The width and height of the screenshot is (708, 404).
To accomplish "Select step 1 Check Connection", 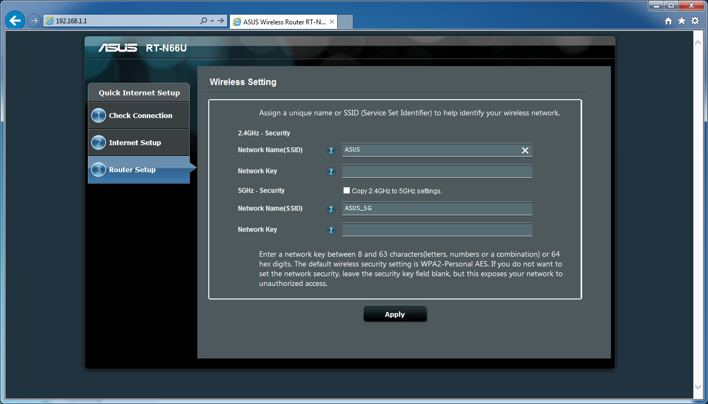I will (139, 115).
